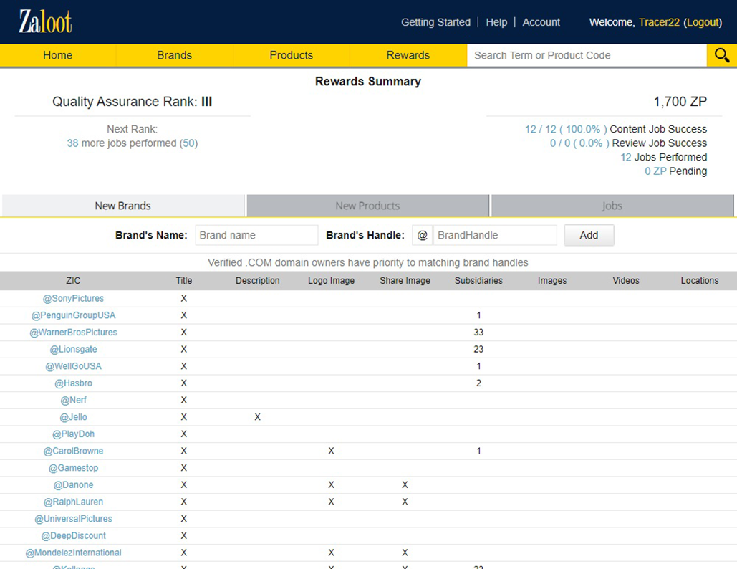737x569 pixels.
Task: Switch to the Jobs tab
Action: coord(612,206)
